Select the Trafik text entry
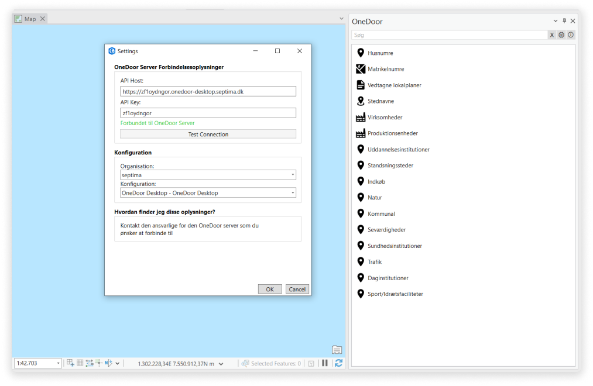Image resolution: width=593 pixels, height=386 pixels. coord(375,262)
